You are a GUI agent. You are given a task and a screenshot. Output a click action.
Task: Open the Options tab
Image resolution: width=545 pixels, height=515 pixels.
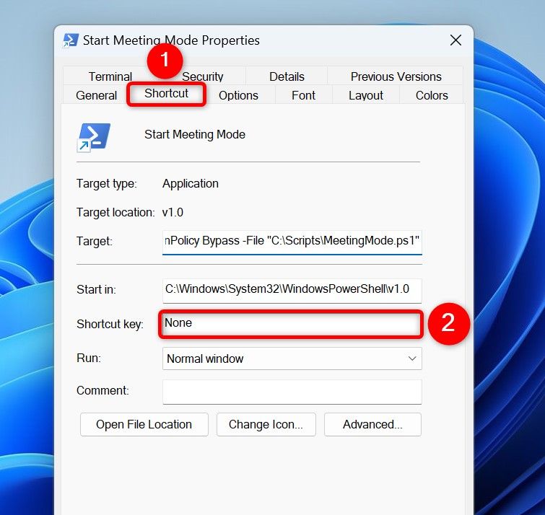238,95
